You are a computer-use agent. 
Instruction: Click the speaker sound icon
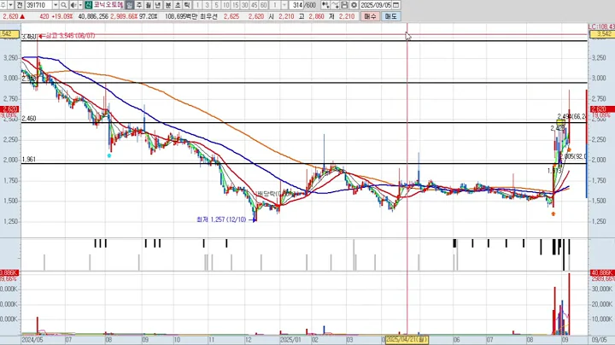(x=73, y=5)
